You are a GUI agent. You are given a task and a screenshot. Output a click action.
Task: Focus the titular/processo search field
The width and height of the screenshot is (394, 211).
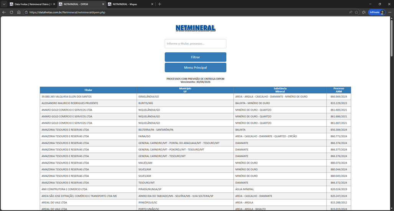[196, 44]
